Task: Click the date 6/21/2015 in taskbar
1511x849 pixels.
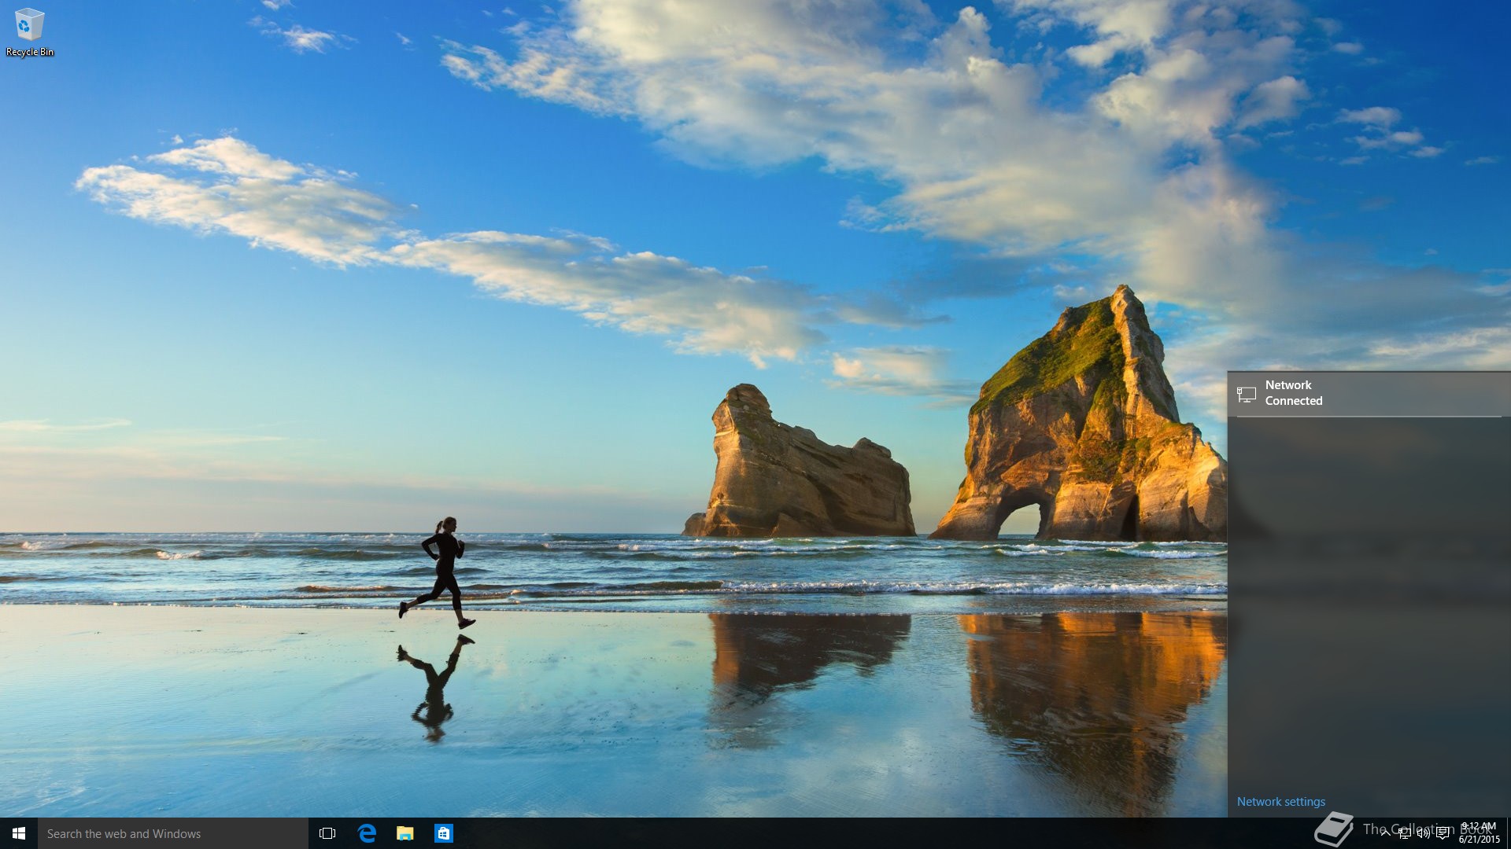Action: [1479, 840]
